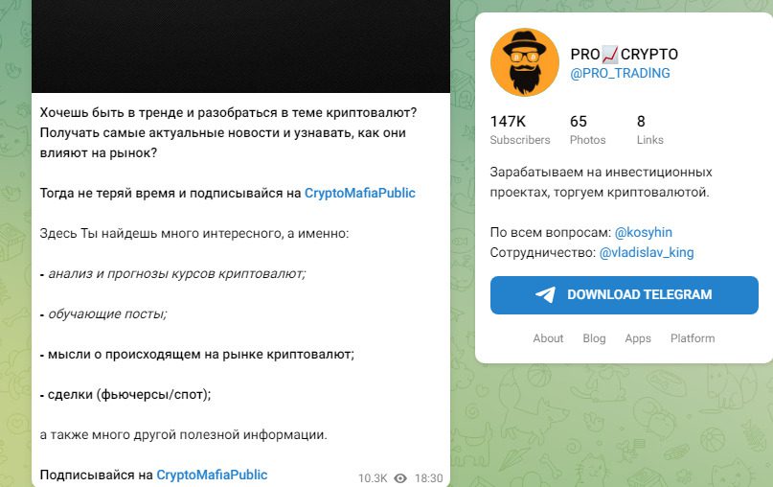Open the first CryptoMafiaPublic link
Screen dimensions: 773x487
360,193
